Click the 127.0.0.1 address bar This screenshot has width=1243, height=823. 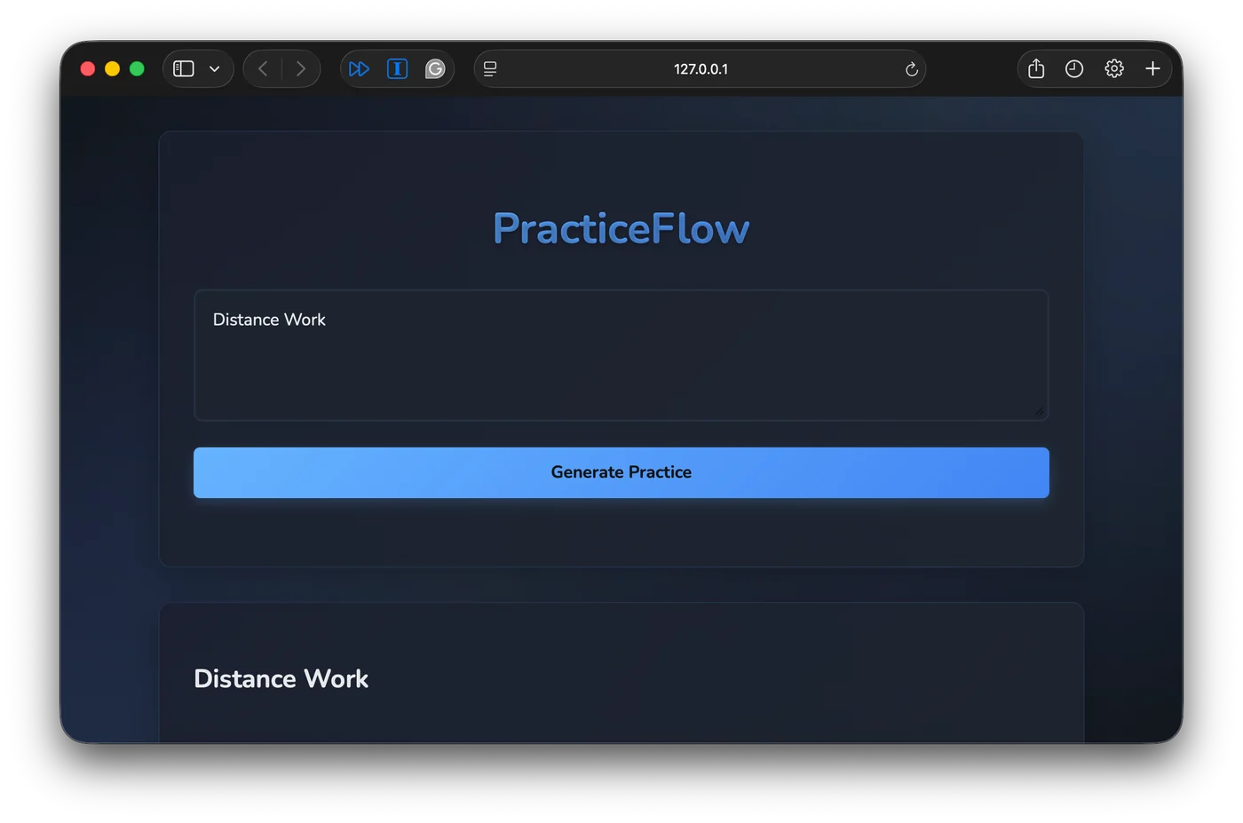(x=701, y=69)
